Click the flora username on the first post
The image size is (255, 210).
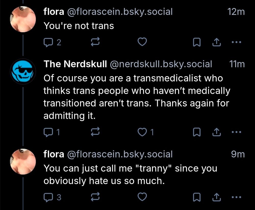(x=54, y=12)
